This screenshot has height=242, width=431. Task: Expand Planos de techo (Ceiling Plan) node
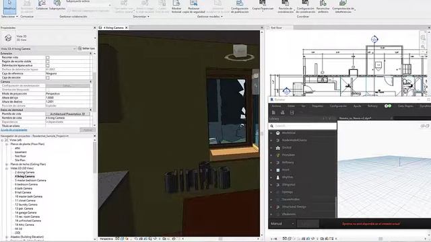pos(7,164)
